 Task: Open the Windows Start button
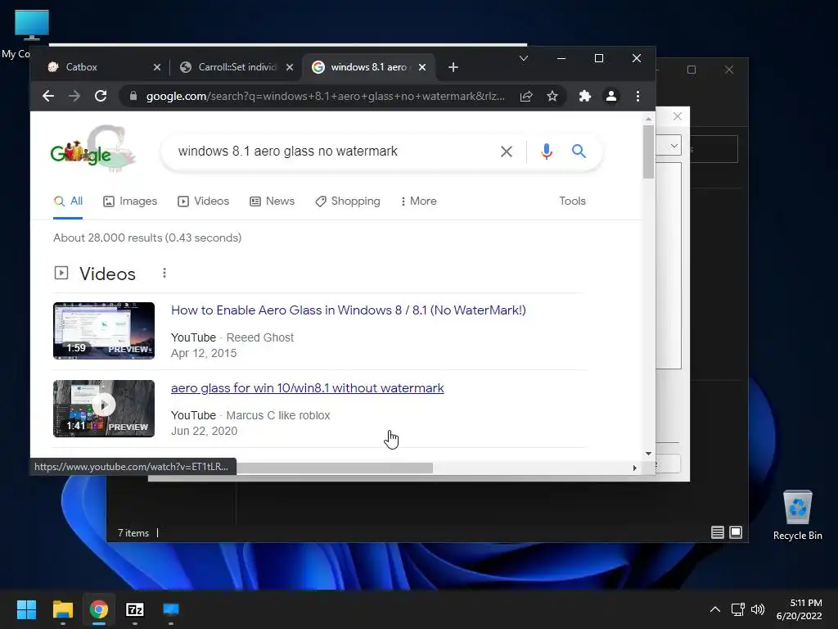coord(26,609)
